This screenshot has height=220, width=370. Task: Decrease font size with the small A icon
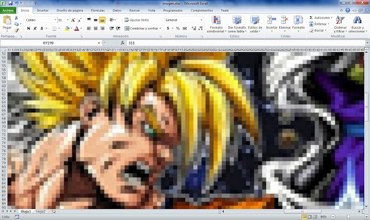click(80, 20)
